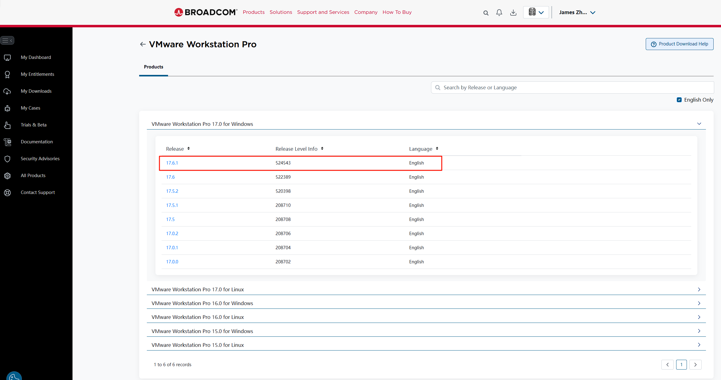Screen dimensions: 721x380
Task: Click the Security Advisories shield icon
Action: [7, 159]
